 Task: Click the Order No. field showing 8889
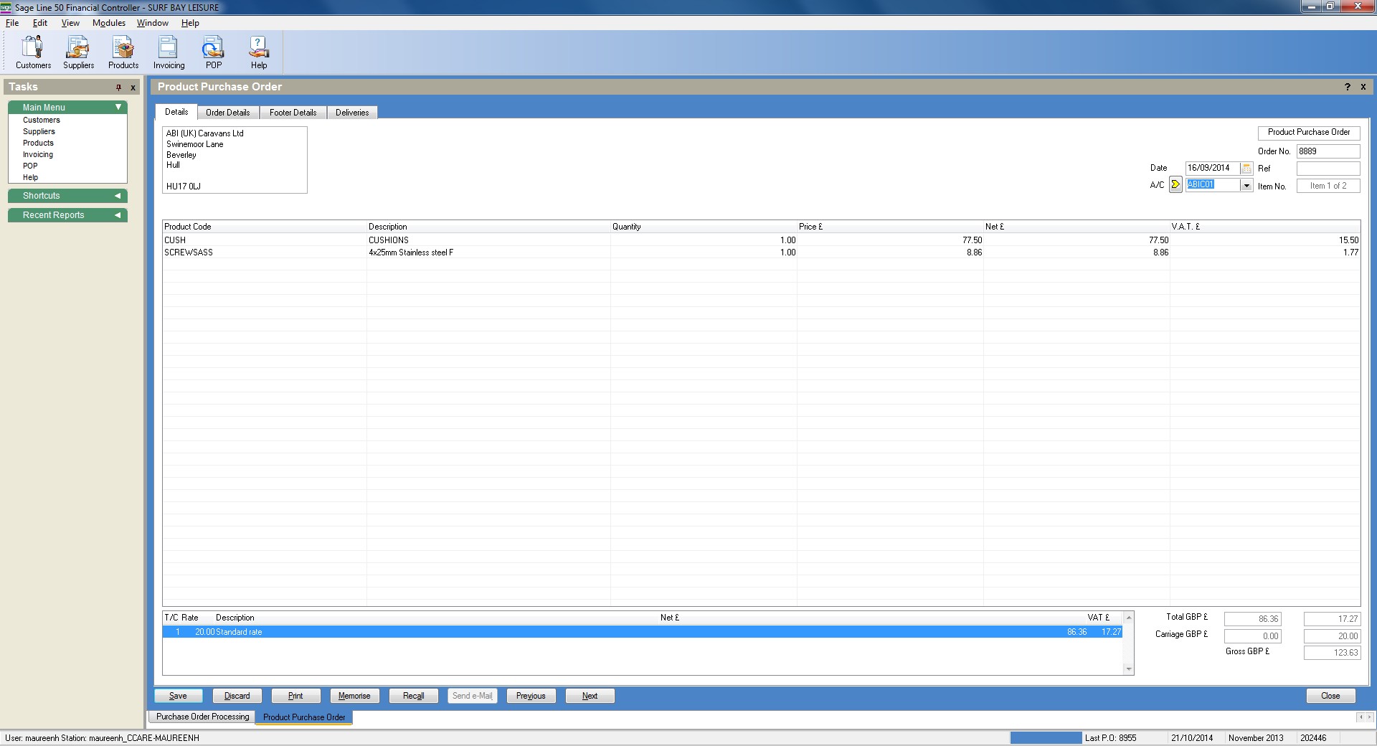(x=1328, y=151)
